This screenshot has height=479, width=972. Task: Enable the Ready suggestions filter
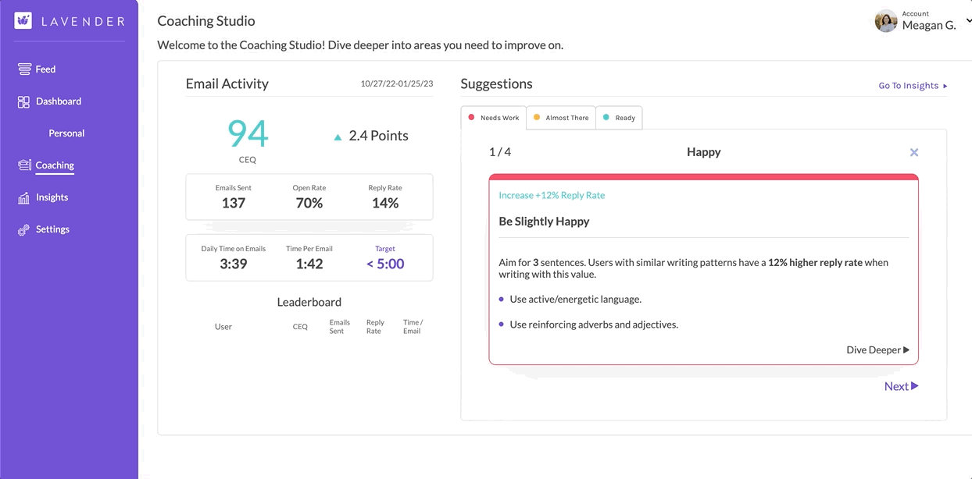tap(619, 117)
